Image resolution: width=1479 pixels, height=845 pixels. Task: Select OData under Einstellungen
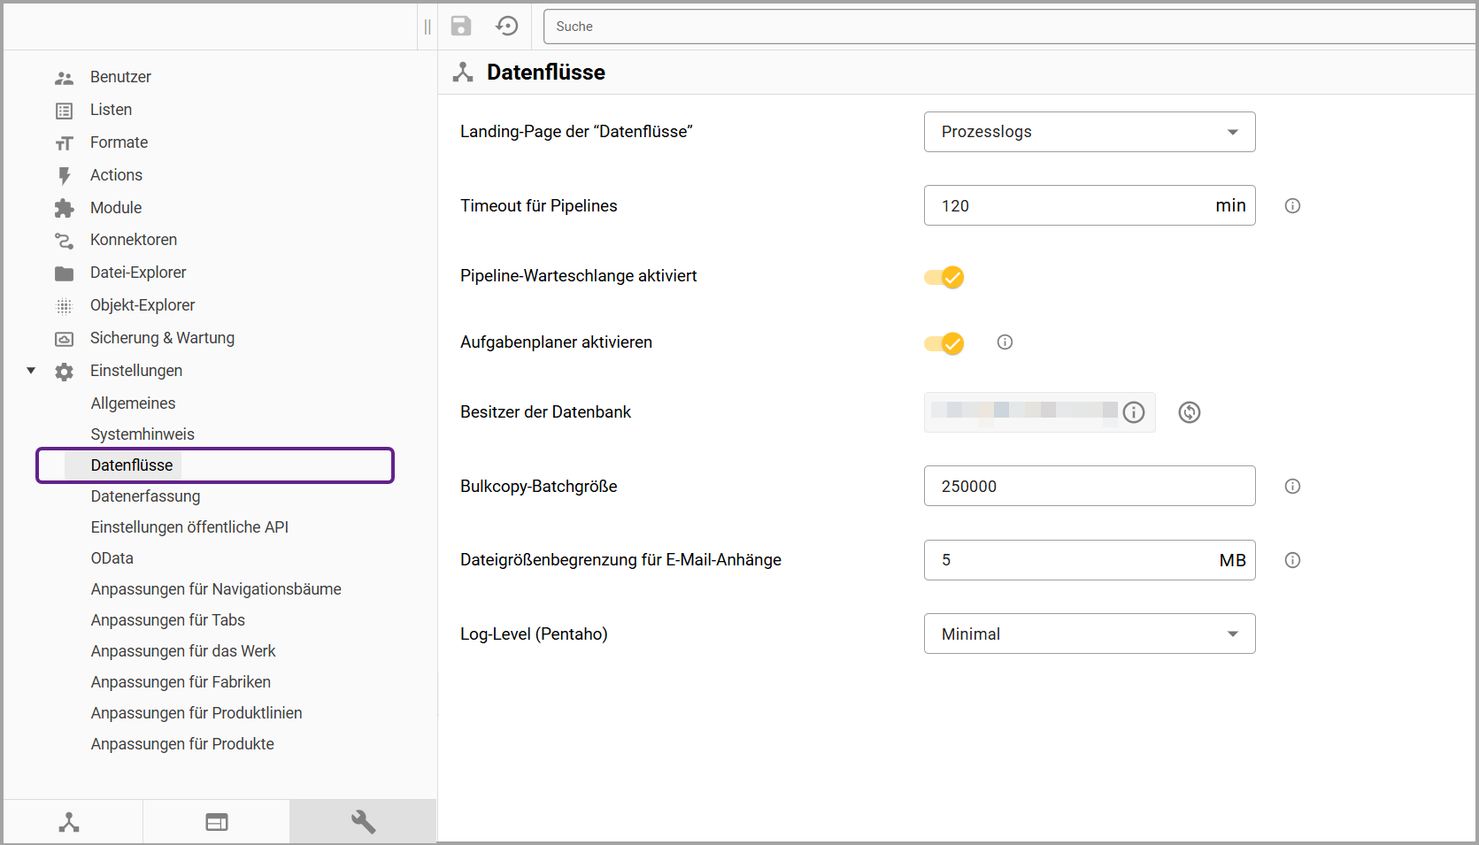pyautogui.click(x=112, y=558)
